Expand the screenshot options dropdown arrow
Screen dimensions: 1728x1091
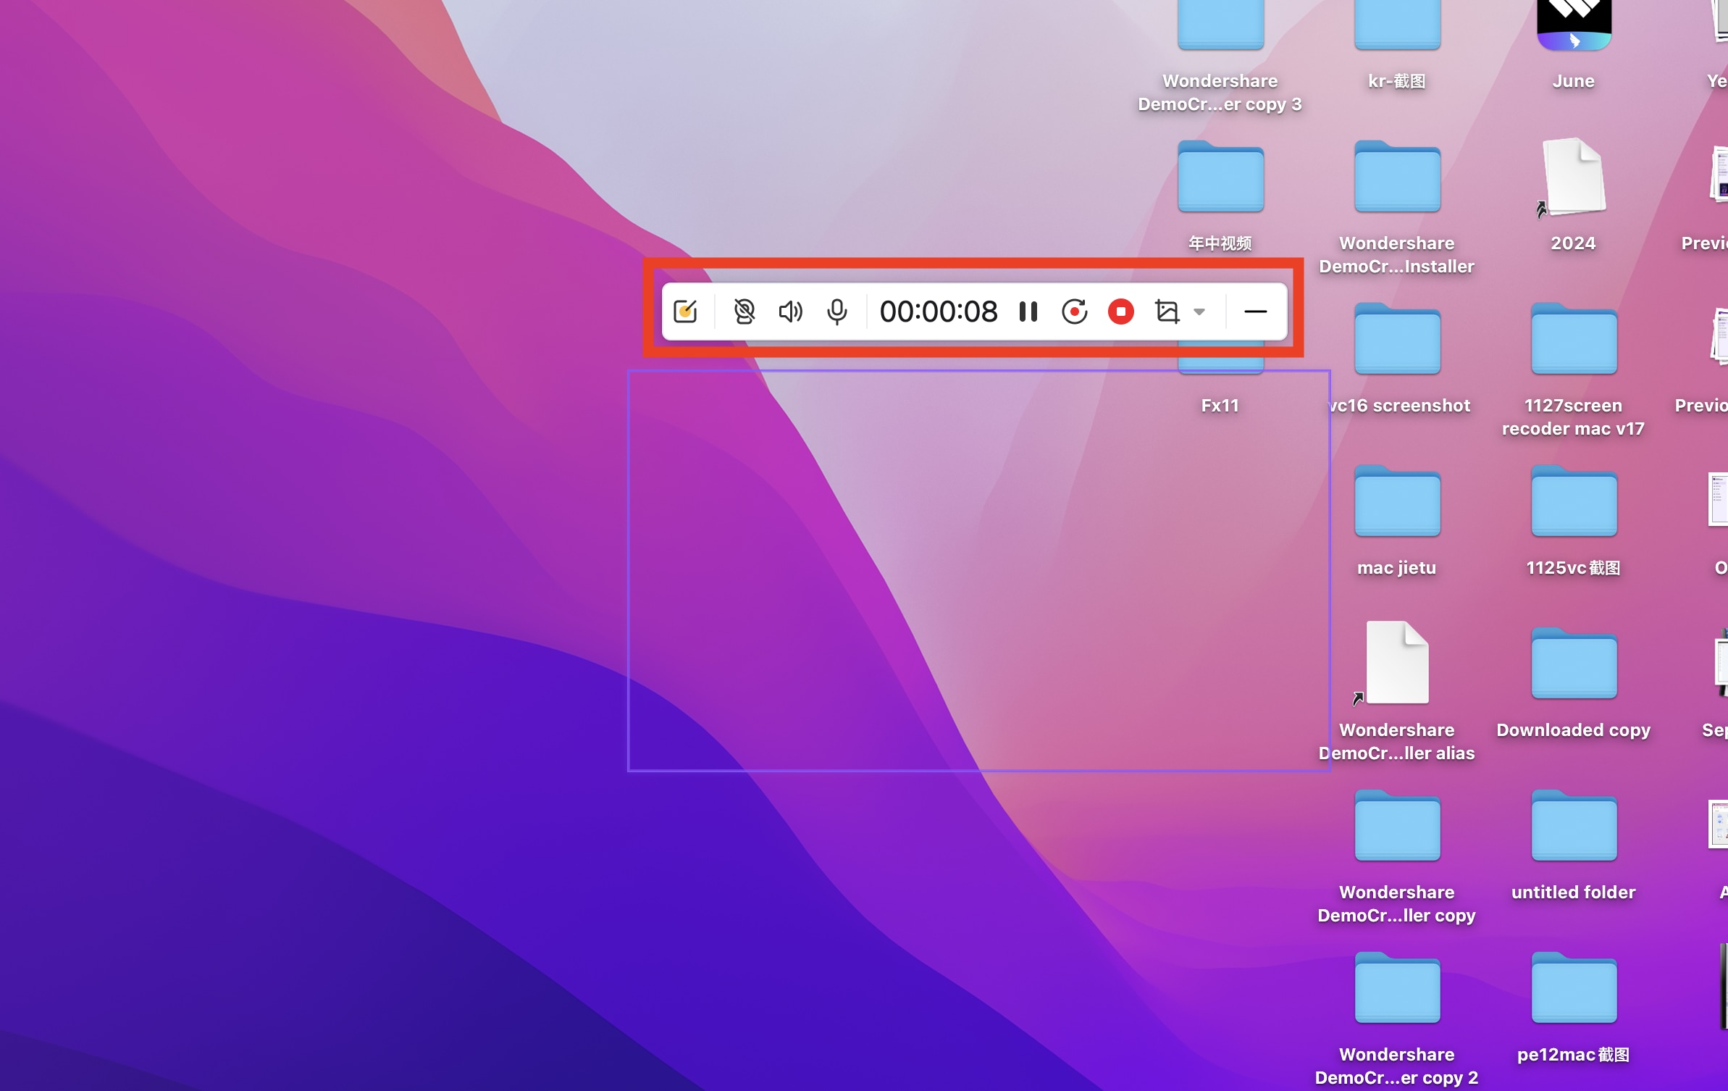tap(1199, 312)
